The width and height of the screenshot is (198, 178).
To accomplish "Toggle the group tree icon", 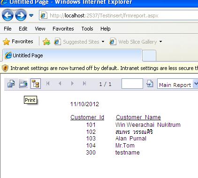I will (36, 84).
